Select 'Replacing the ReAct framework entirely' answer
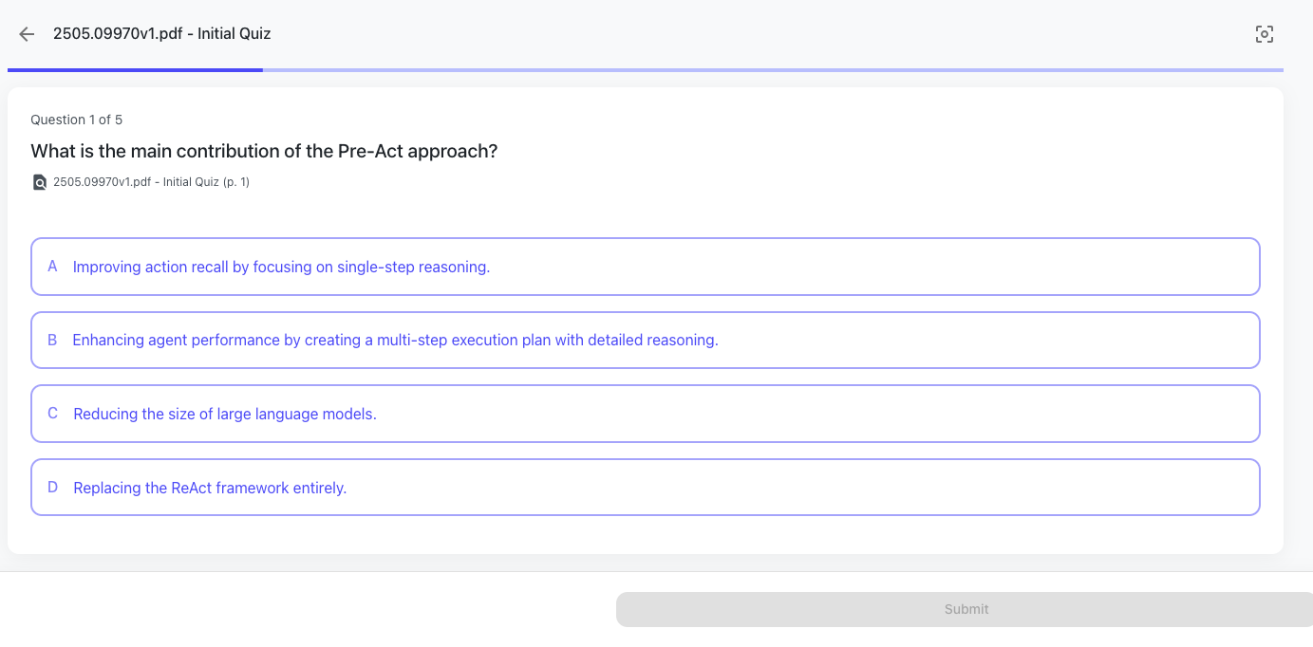Screen dimensions: 1313x647 pyautogui.click(x=210, y=489)
